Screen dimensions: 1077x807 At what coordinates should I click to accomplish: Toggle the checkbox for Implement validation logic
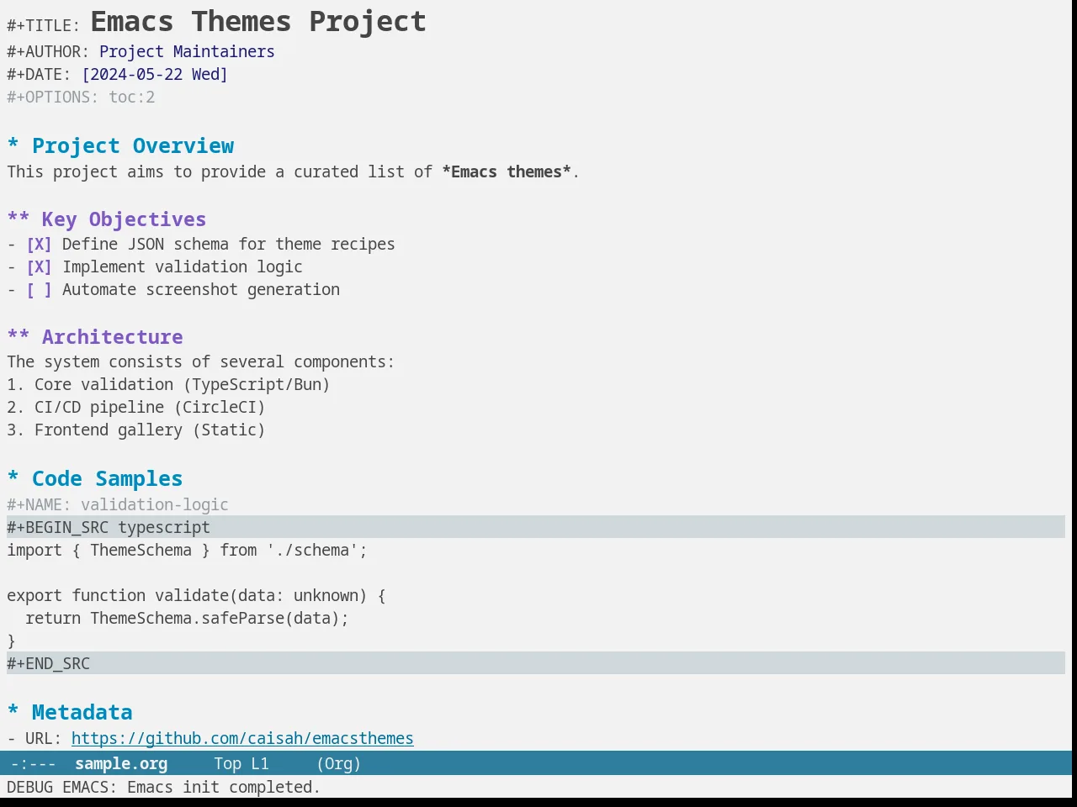click(x=39, y=267)
